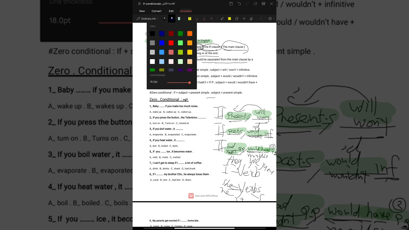Viewport: 409px width, 230px height.
Task: Select the black pen tool
Action: [x=164, y=19]
